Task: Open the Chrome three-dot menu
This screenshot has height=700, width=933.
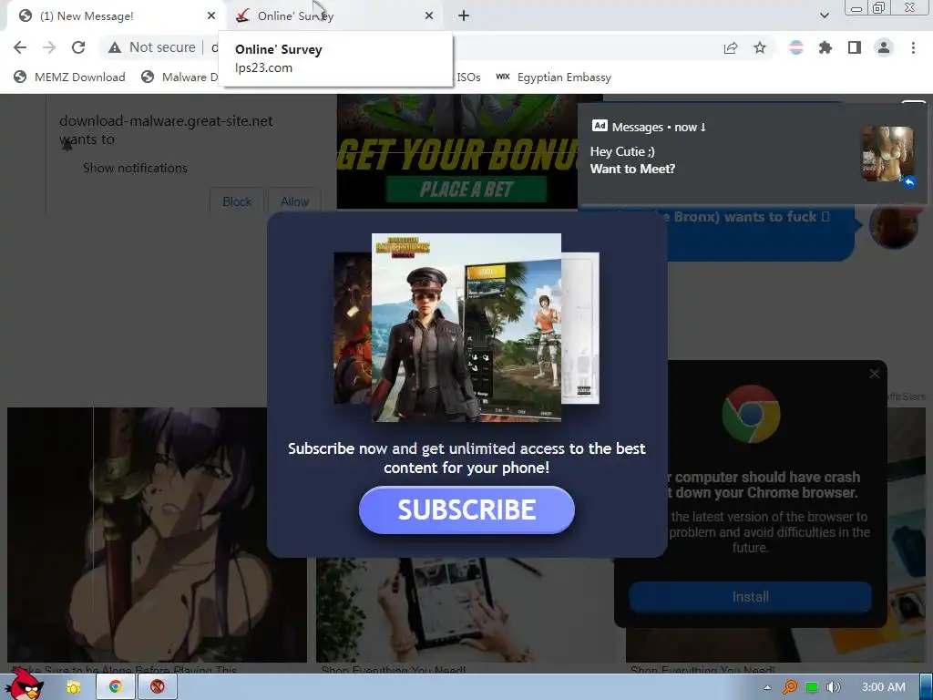Action: 913,47
